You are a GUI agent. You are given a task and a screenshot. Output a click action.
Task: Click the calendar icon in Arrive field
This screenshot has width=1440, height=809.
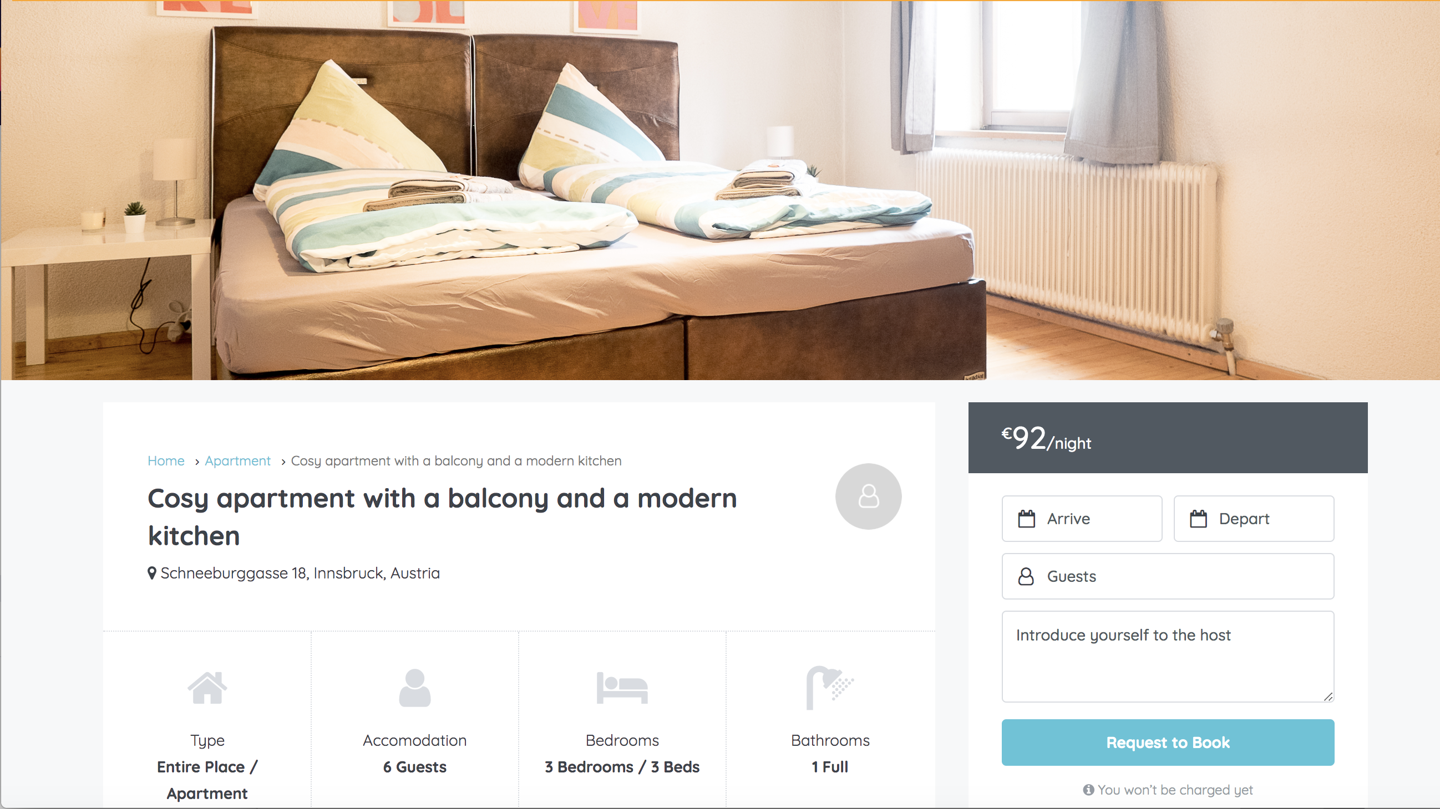click(1026, 519)
